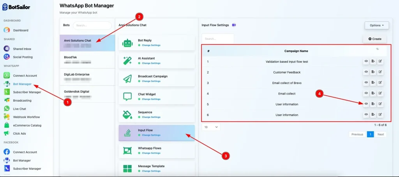Click the Whatsapp Flows icon
Viewport: 399px width, 177px height.
point(127,151)
